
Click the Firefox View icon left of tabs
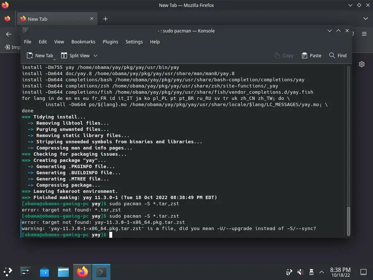click(x=7, y=19)
